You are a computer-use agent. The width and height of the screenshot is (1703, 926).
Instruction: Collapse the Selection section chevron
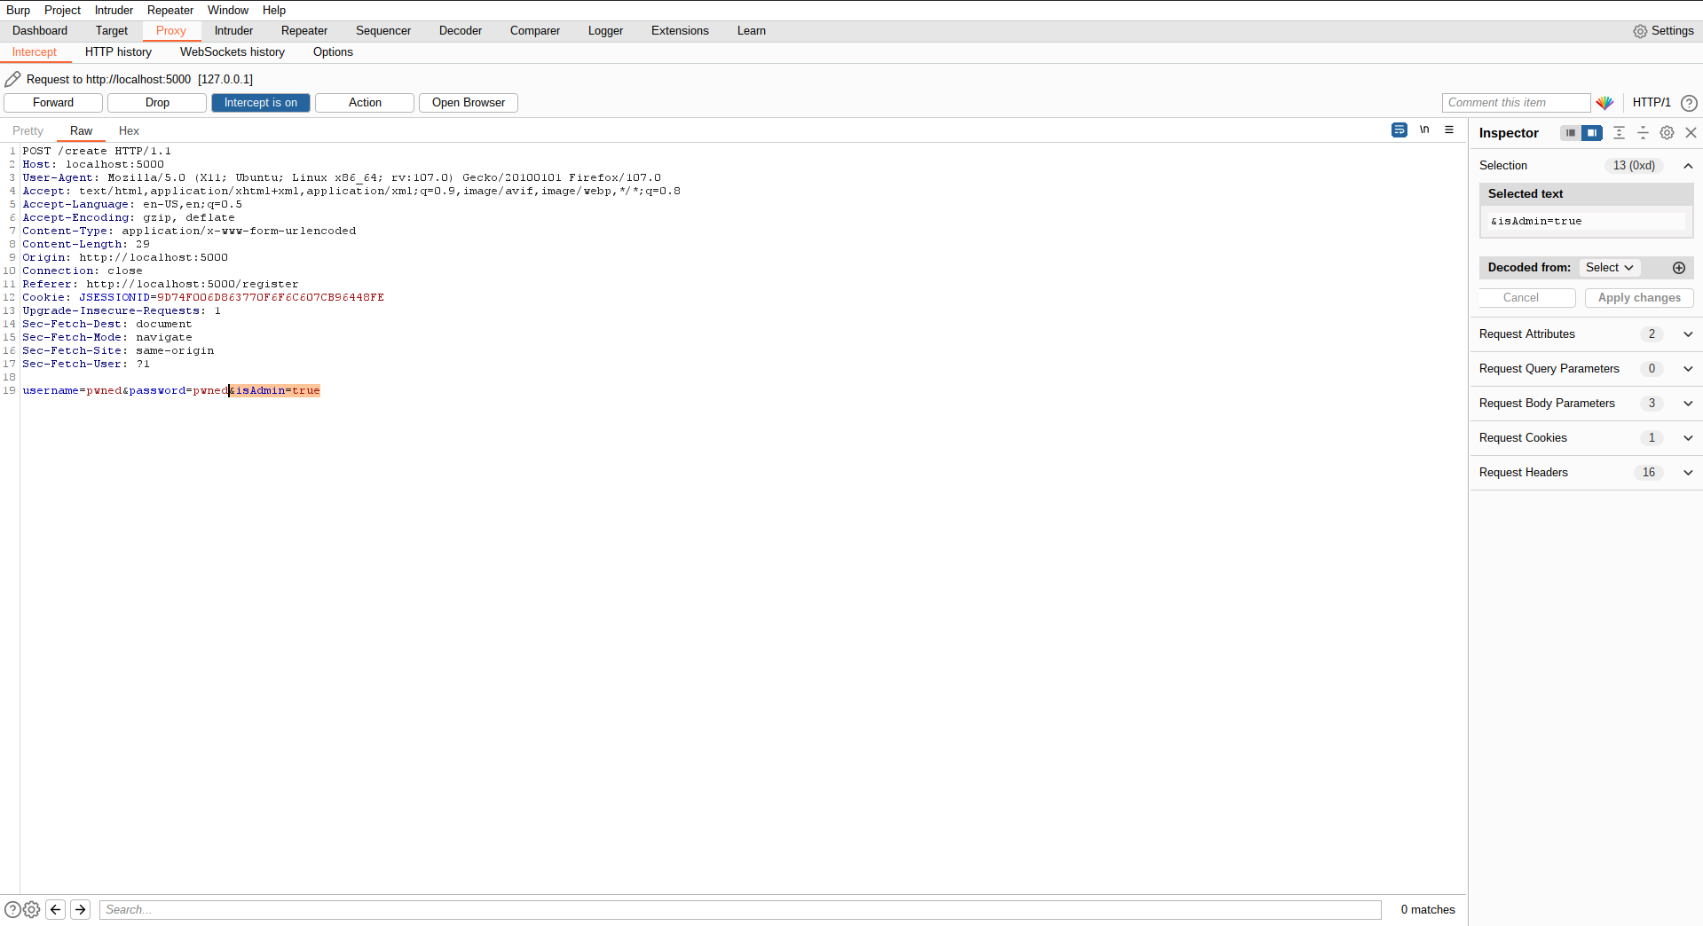coord(1688,166)
